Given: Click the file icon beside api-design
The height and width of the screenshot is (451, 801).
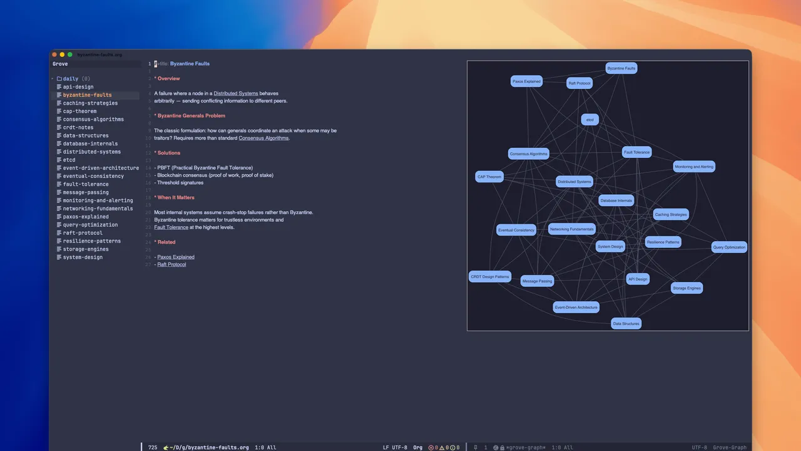Looking at the screenshot, I should pyautogui.click(x=59, y=87).
